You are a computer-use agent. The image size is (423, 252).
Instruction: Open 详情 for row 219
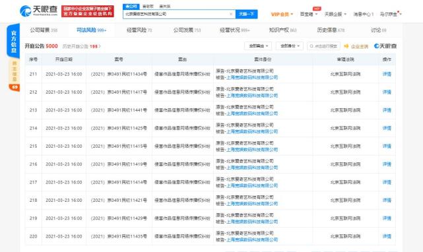(x=387, y=218)
